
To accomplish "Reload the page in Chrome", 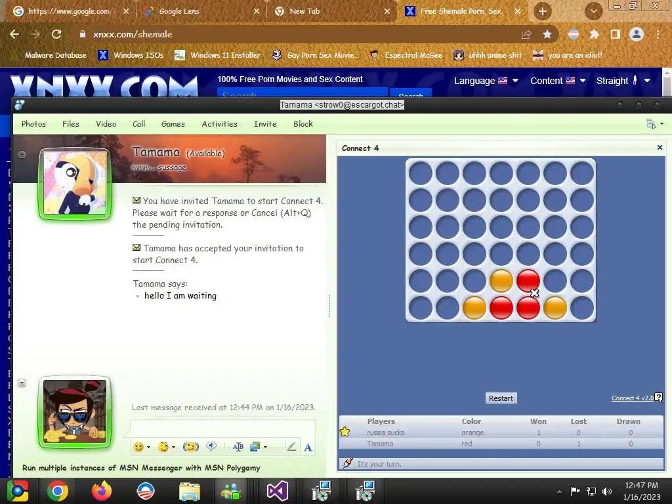I will (56, 34).
